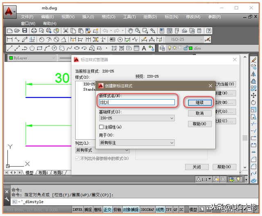Click the 新样式名 text input field
262x216 pixels.
pos(137,102)
